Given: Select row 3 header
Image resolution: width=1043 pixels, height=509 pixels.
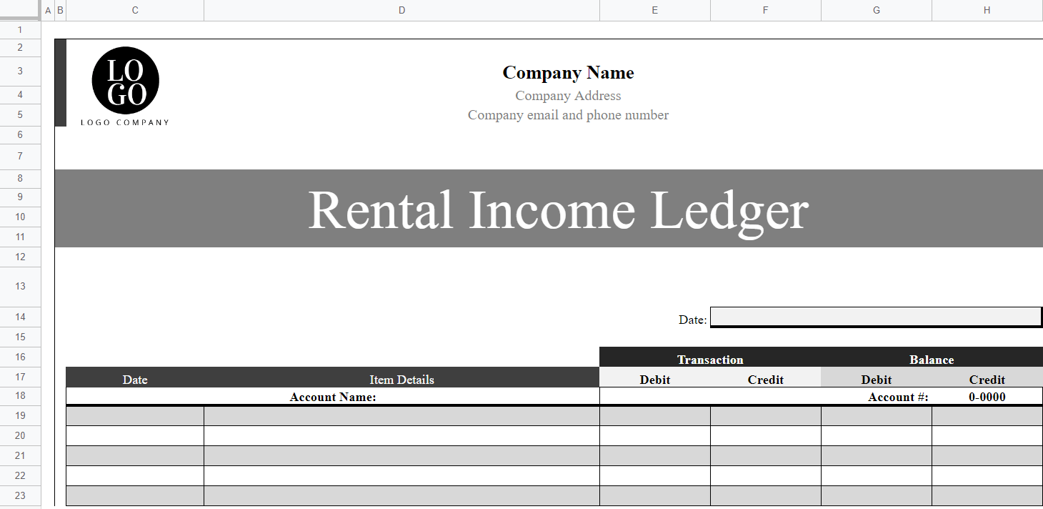Looking at the screenshot, I should tap(20, 71).
